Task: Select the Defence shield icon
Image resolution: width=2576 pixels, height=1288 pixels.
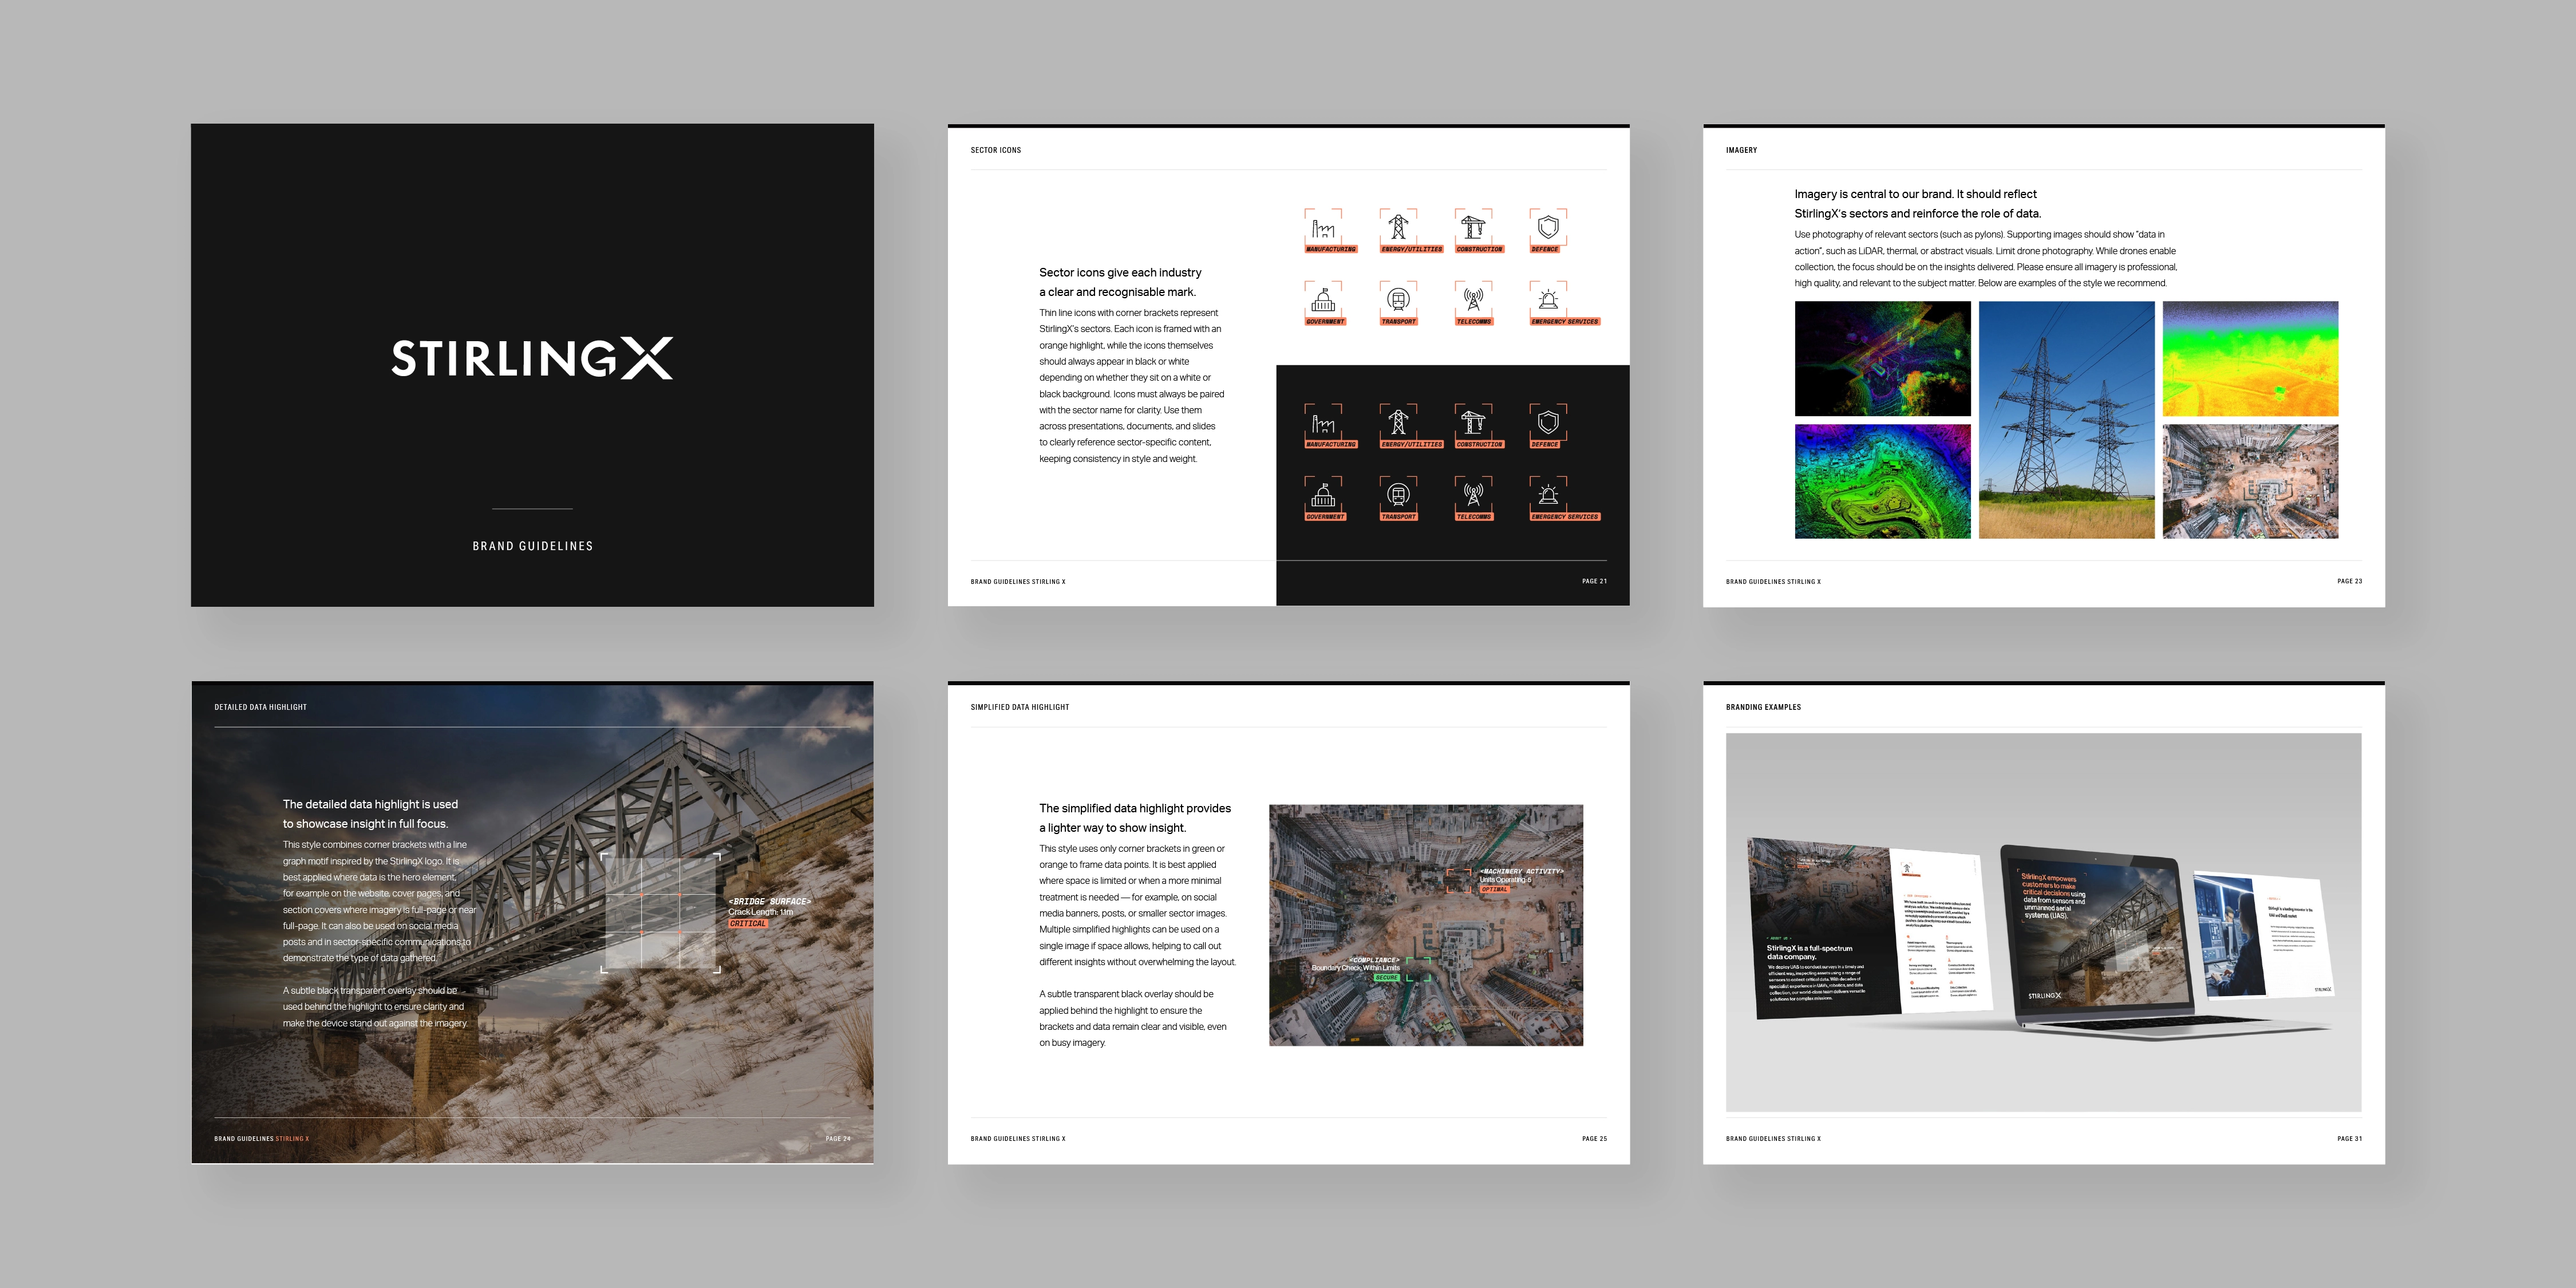Action: tap(1548, 228)
